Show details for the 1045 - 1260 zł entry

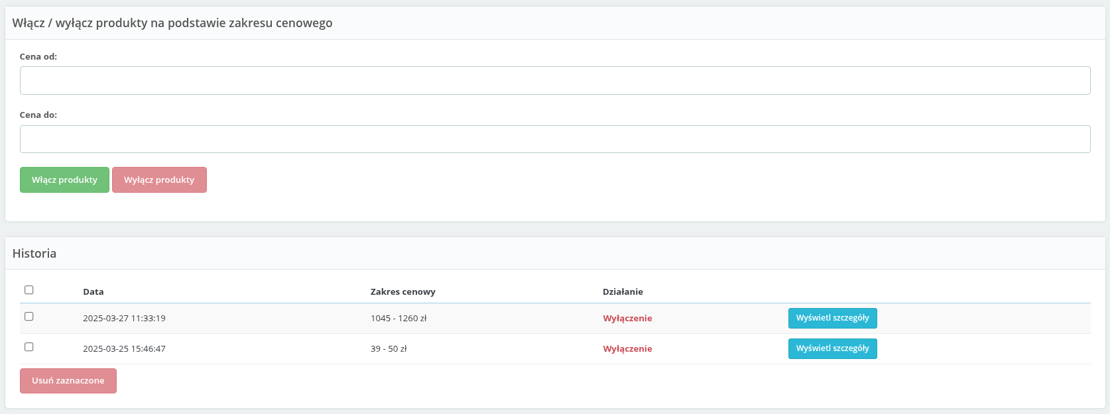click(832, 318)
